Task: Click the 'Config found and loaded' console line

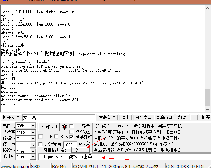Action: (x=25, y=62)
